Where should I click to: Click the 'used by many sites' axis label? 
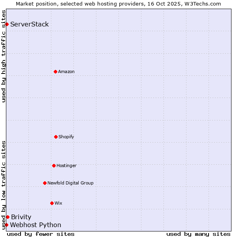pyautogui.click(x=198, y=234)
